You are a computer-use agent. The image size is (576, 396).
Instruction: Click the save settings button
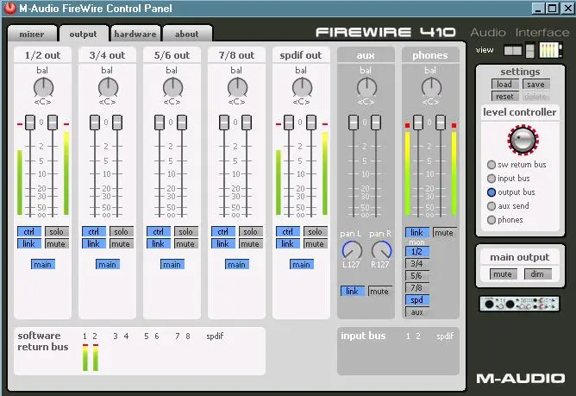536,85
